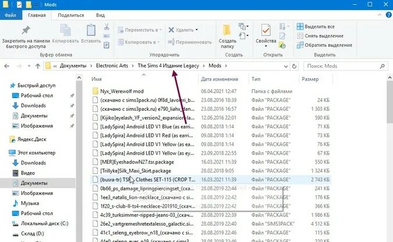Viewport: 393px width, 242px height.
Task: Select [LadySpira] Android LED V1 Blue file
Action: coord(147,127)
